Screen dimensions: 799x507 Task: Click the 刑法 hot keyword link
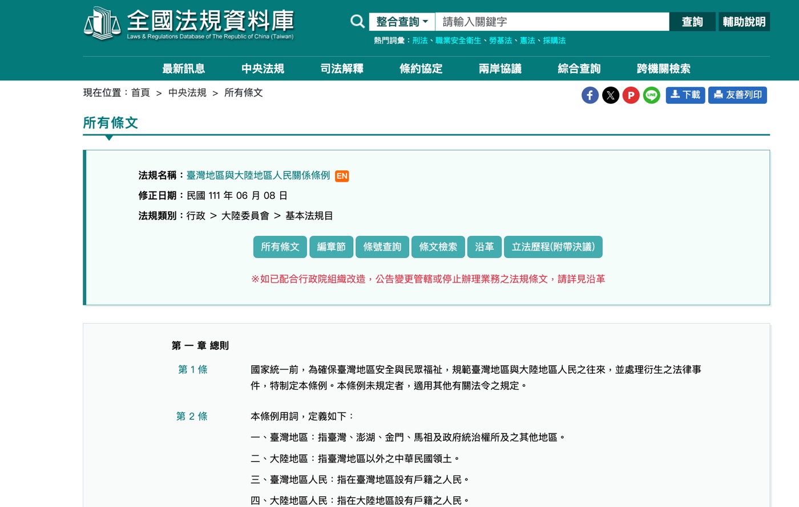[420, 40]
